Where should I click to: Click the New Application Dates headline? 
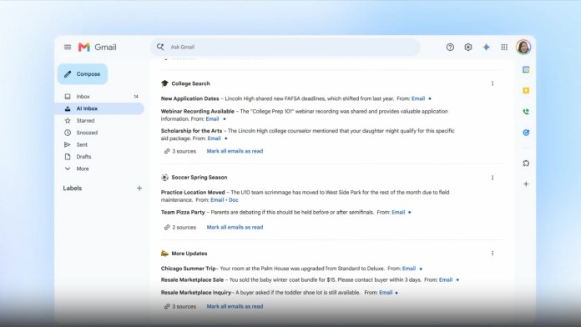click(x=189, y=98)
